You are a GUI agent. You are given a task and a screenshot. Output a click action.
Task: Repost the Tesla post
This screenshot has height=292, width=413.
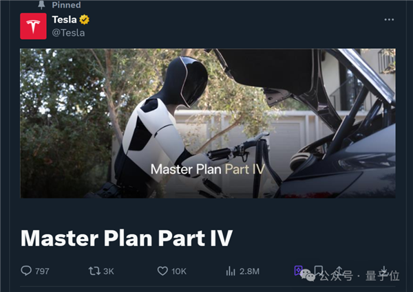point(94,271)
